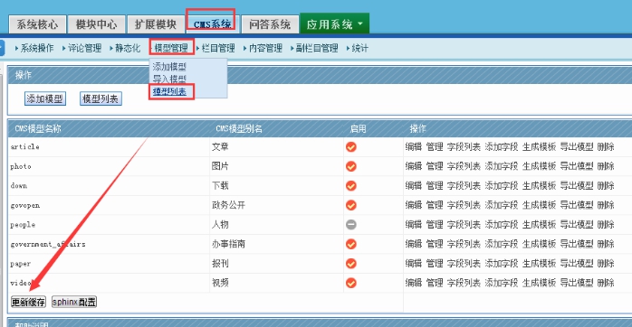Toggle the enabled checkmark for video model
632x327 pixels.
[351, 283]
